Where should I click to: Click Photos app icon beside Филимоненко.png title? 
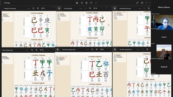pos(115,8)
